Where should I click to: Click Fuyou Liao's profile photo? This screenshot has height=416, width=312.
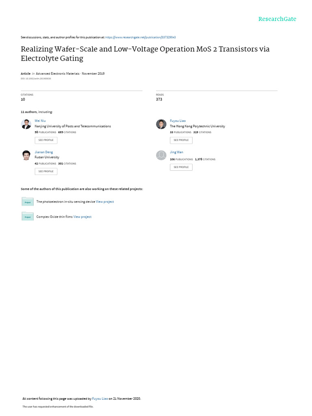pos(161,124)
